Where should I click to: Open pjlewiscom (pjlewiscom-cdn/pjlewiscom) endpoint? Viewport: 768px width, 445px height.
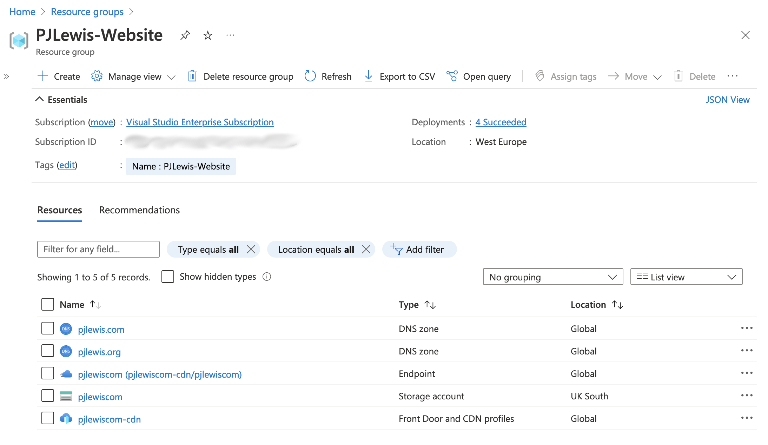[x=160, y=374]
